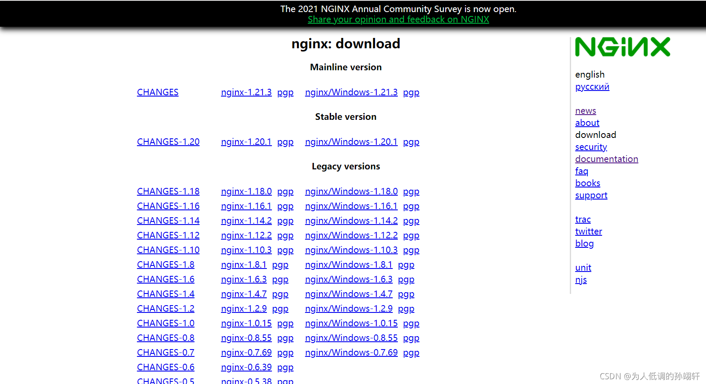This screenshot has width=706, height=384.
Task: Open CHANGES-1.20 link
Action: [168, 142]
